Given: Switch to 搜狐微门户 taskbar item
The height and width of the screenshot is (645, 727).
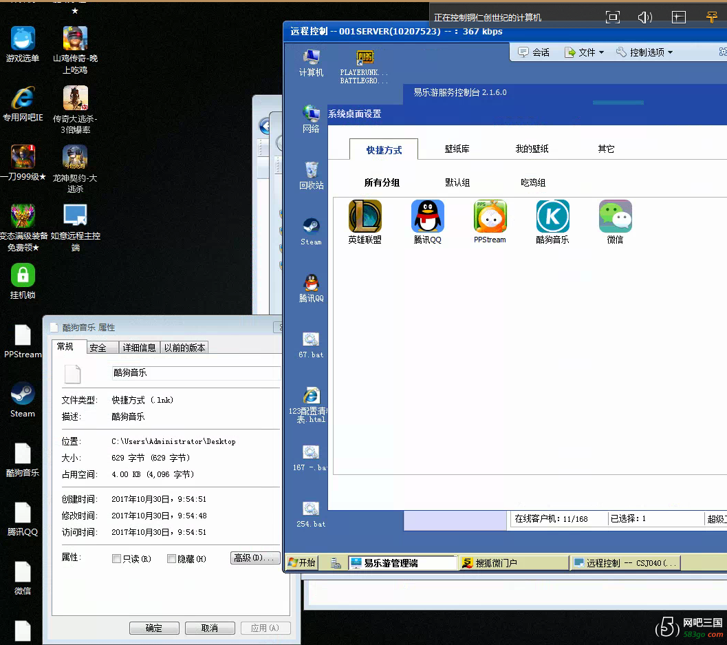Looking at the screenshot, I should point(514,563).
